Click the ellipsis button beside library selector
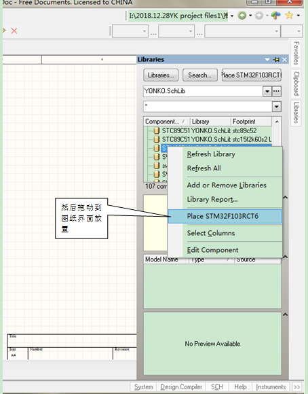 [x=276, y=91]
